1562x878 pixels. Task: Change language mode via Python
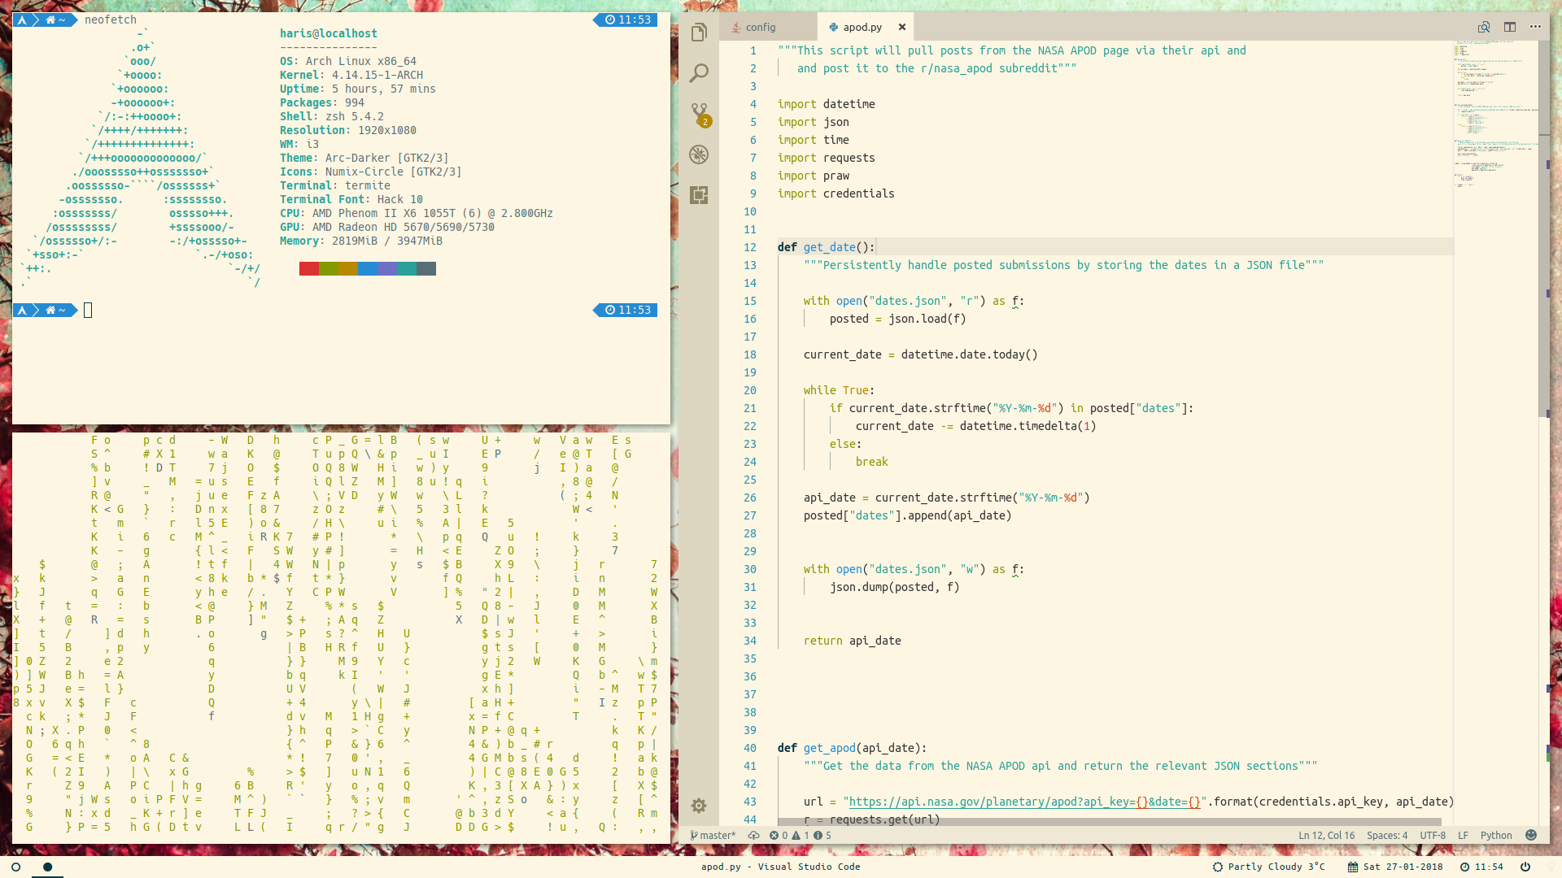[1496, 835]
